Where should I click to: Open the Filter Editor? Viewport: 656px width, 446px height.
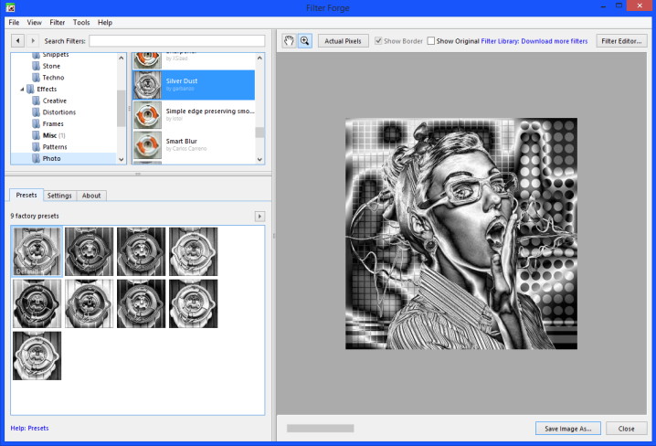(621, 41)
